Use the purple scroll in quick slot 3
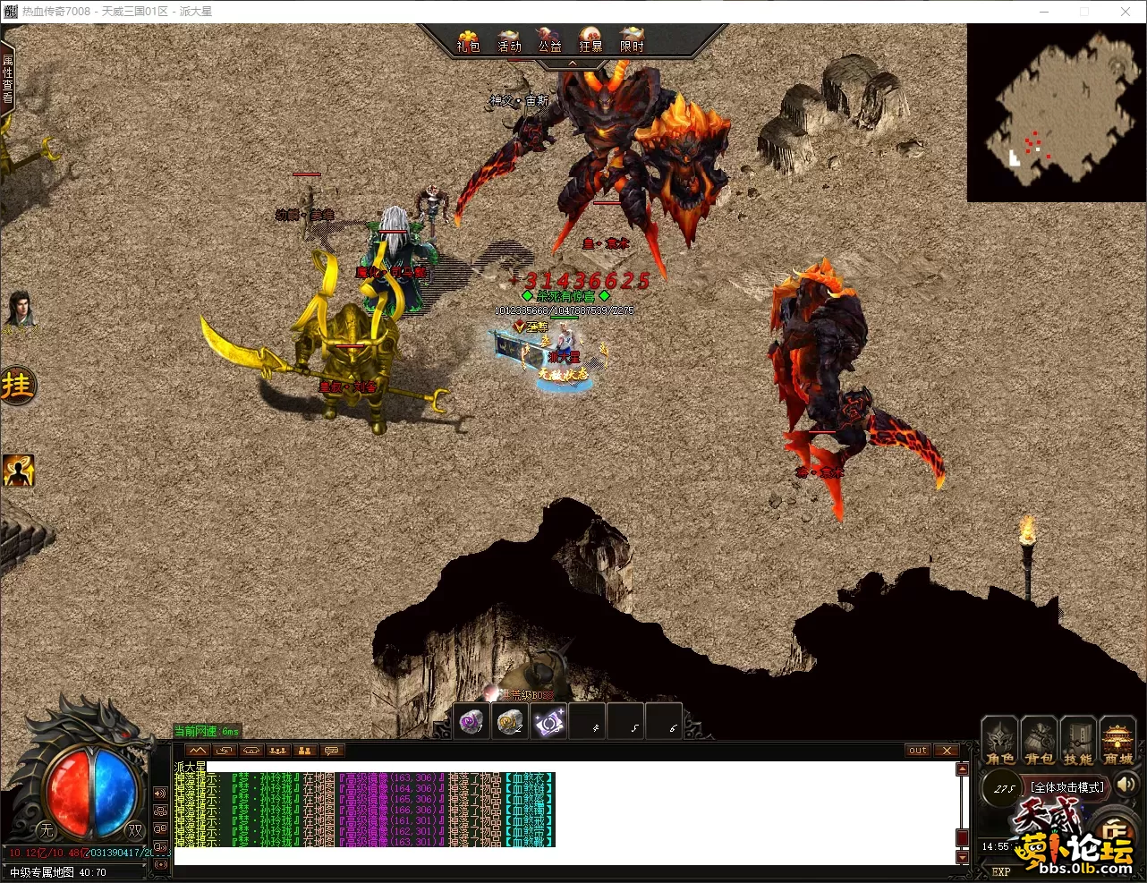 click(x=548, y=722)
